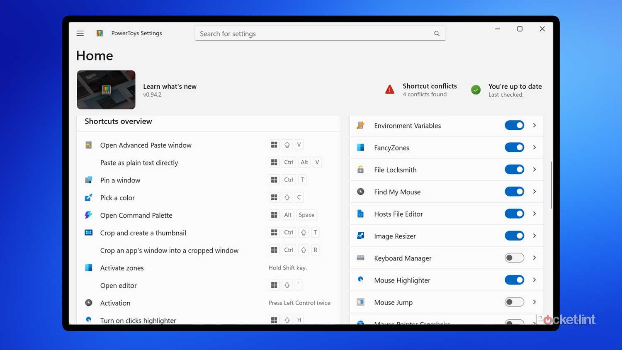The image size is (622, 350).
Task: Click the FancyZones icon in the right panel
Action: (x=360, y=147)
